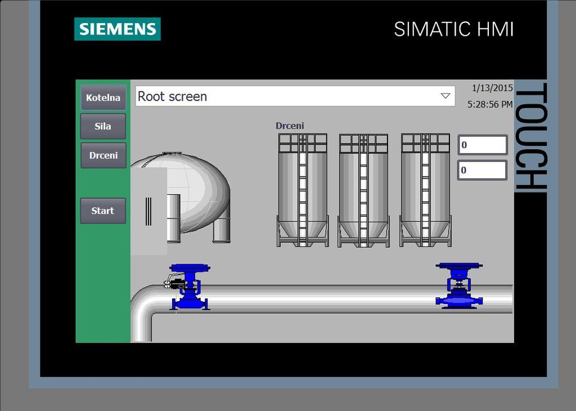Select the middle silo graphic
Viewport: 576px width, 411px height.
[364, 190]
